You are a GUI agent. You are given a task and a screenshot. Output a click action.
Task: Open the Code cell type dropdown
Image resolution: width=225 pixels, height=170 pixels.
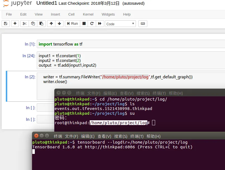tap(120, 24)
